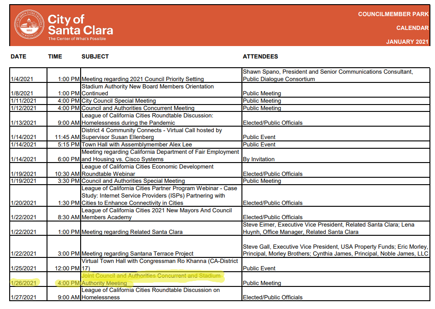The height and width of the screenshot is (309, 435).
Task: Click the 3:30 PM time cell
Action: [x=64, y=181]
